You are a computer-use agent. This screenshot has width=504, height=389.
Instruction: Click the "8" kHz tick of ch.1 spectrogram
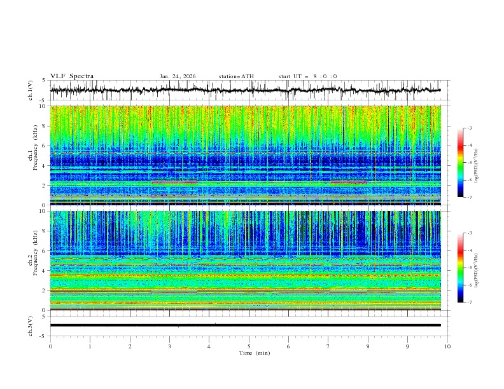45,126
